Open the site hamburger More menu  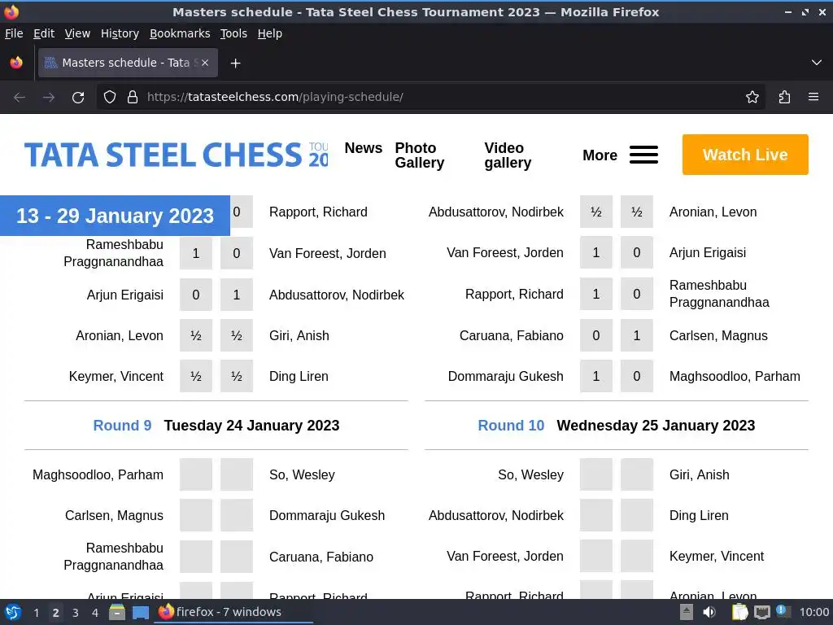click(643, 155)
